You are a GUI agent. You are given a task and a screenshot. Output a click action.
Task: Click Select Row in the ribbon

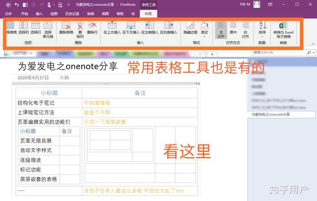pos(36,27)
